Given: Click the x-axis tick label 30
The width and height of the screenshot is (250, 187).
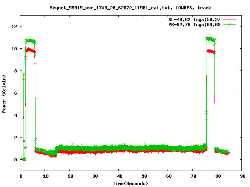Looking at the screenshot, I should [95, 176].
